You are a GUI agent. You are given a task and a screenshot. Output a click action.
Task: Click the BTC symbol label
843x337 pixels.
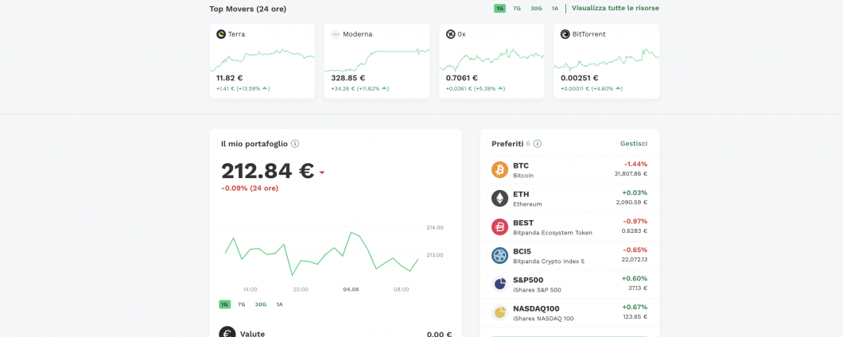pyautogui.click(x=521, y=165)
